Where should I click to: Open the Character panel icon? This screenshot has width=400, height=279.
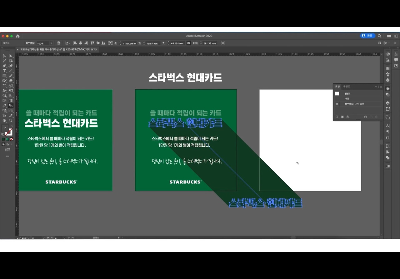[x=388, y=126]
